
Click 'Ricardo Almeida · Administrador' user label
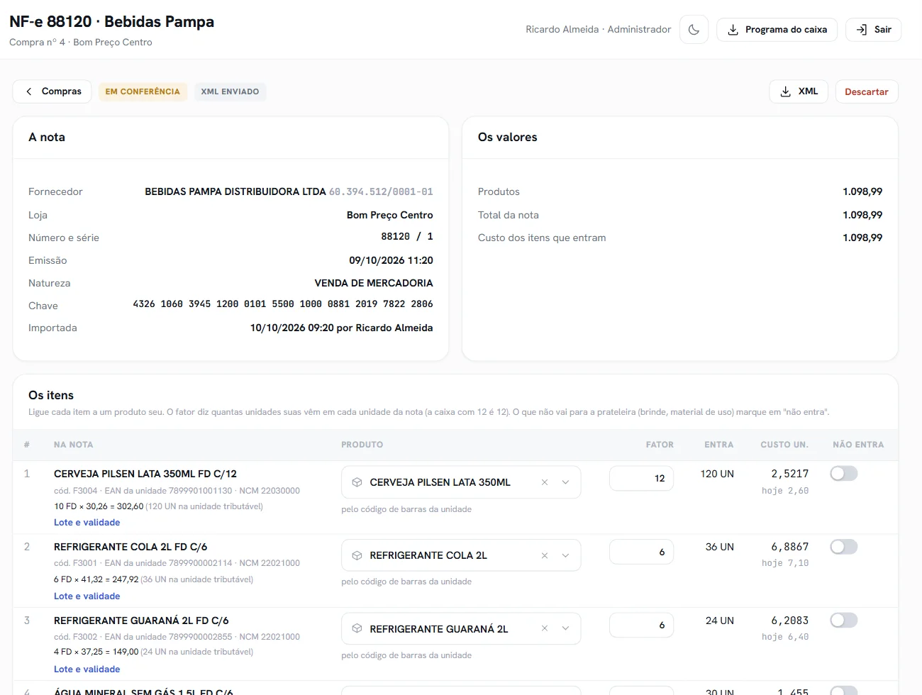point(598,30)
